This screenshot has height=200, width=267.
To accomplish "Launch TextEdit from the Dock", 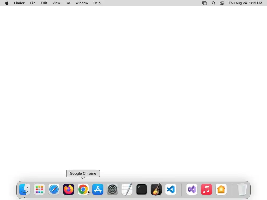I will pyautogui.click(x=127, y=189).
